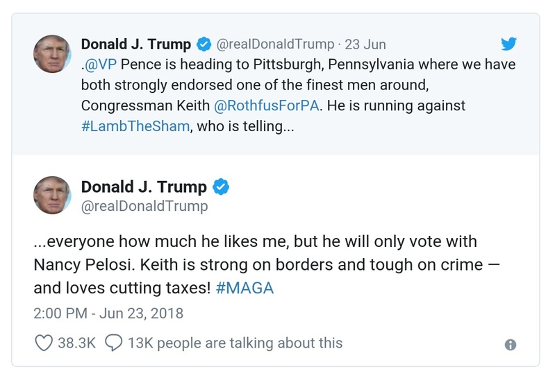The image size is (555, 385).
Task: Click the heart like icon
Action: coord(44,343)
